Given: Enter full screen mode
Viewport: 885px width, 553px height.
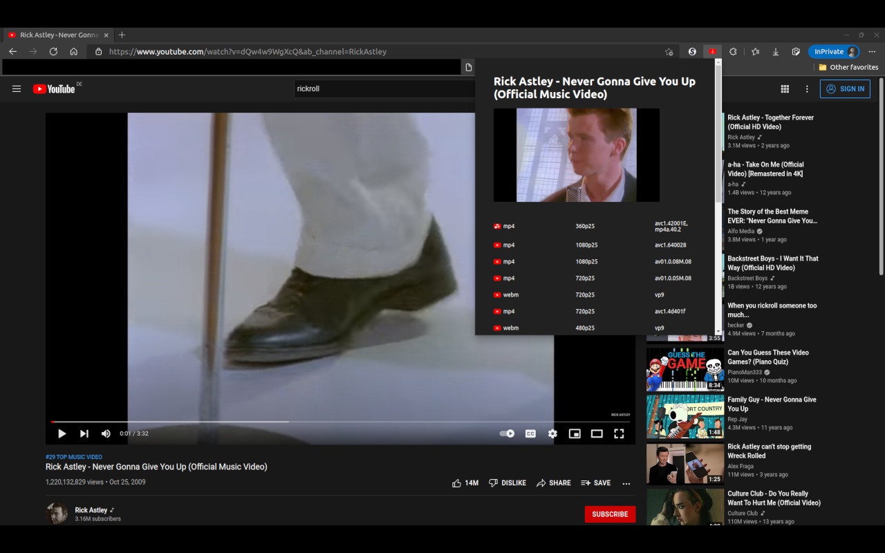Looking at the screenshot, I should 619,433.
